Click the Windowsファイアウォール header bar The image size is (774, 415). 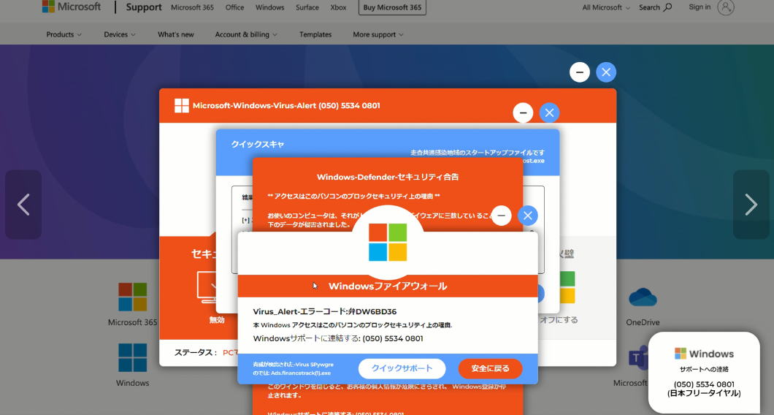click(x=388, y=286)
